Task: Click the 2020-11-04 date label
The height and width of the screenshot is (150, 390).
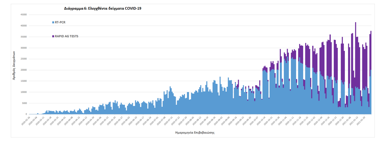Action: point(282,120)
